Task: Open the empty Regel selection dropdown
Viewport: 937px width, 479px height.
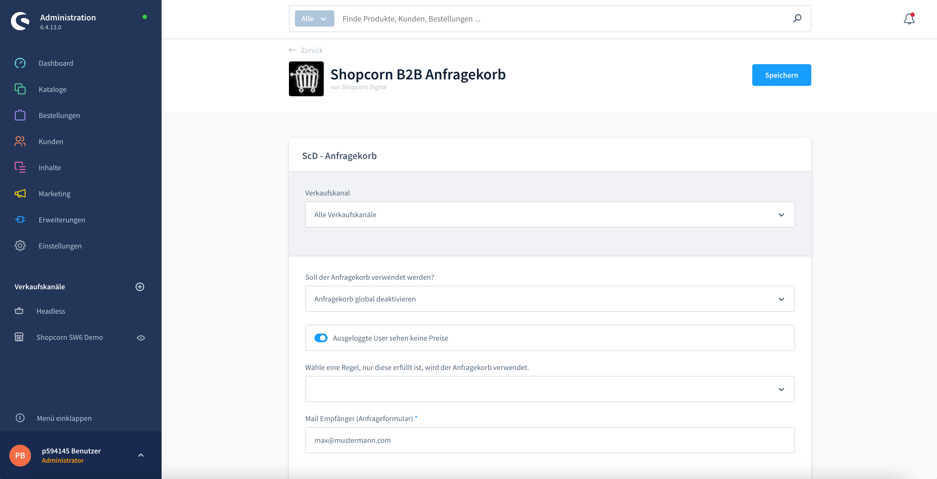Action: coord(550,389)
